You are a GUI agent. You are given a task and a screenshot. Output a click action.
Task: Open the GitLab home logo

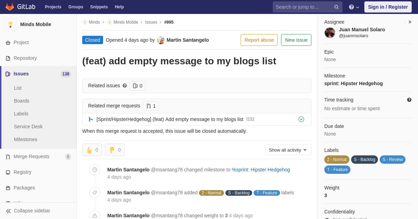pos(20,7)
